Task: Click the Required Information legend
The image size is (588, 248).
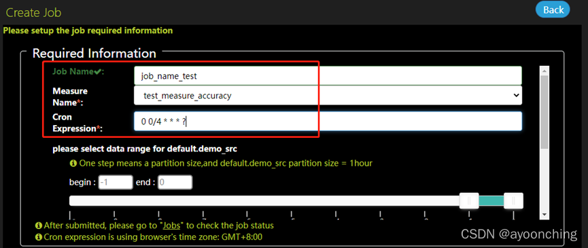Action: 94,53
